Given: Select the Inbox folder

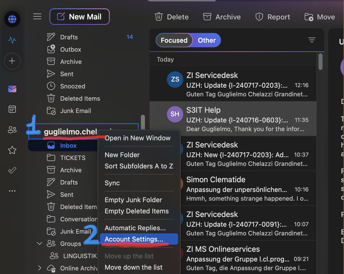Looking at the screenshot, I should (x=63, y=145).
